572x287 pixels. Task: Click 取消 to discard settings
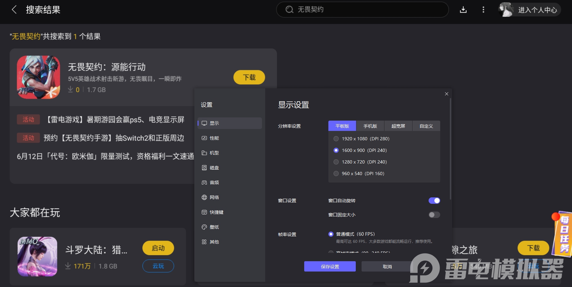tap(387, 267)
